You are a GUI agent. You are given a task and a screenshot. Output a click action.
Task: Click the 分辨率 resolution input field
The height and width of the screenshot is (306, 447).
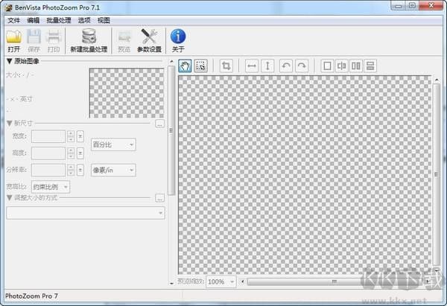(48, 170)
